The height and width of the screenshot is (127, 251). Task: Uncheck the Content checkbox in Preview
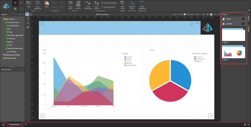pos(223,24)
